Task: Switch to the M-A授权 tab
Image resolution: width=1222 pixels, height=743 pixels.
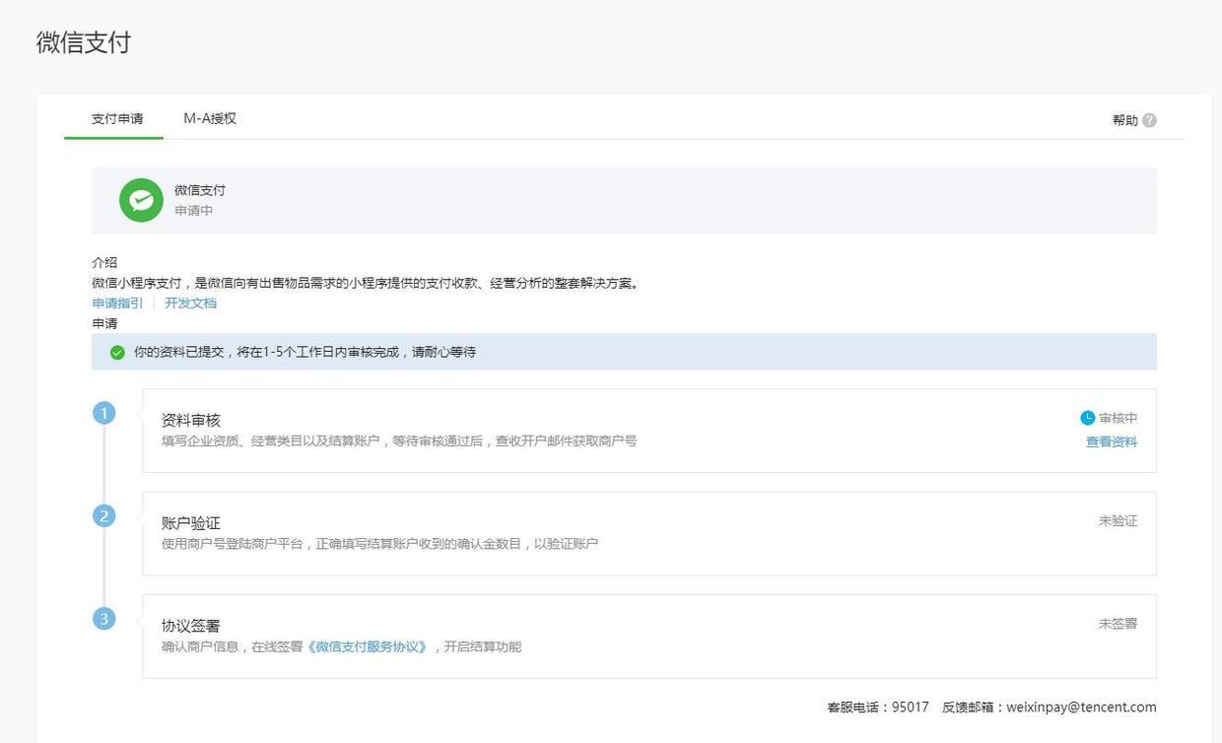Action: pos(210,118)
